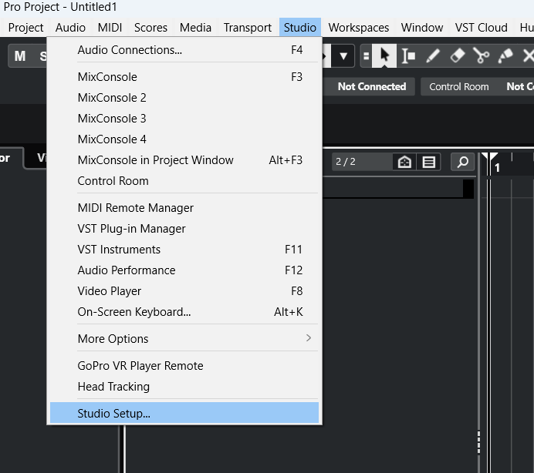534x473 pixels.
Task: Open the Project menu
Action: tap(26, 28)
